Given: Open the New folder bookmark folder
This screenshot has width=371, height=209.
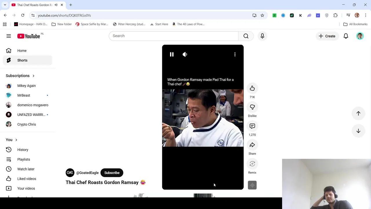Looking at the screenshot, I should point(61,24).
